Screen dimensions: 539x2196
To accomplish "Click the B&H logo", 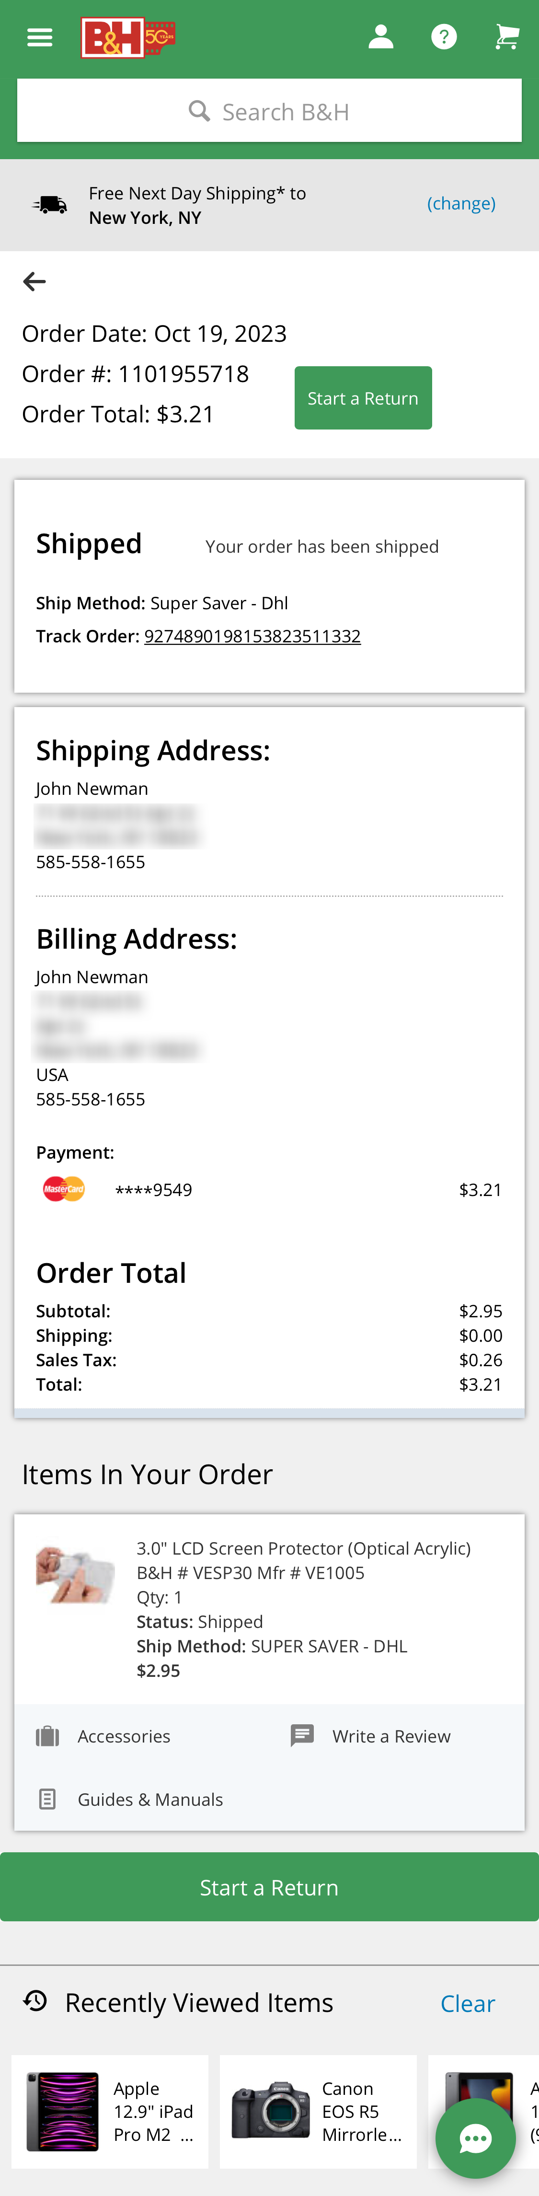I will coord(128,36).
